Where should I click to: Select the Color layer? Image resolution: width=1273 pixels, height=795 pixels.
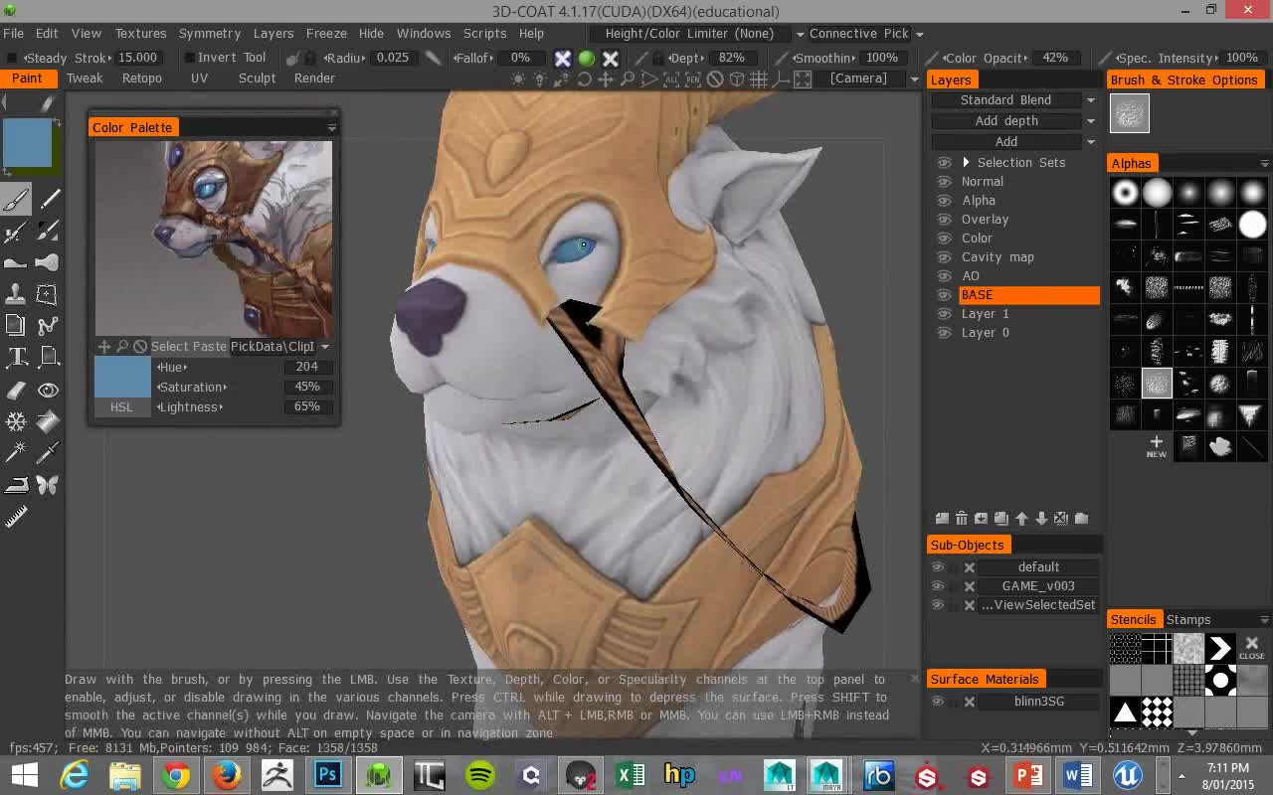click(x=977, y=238)
